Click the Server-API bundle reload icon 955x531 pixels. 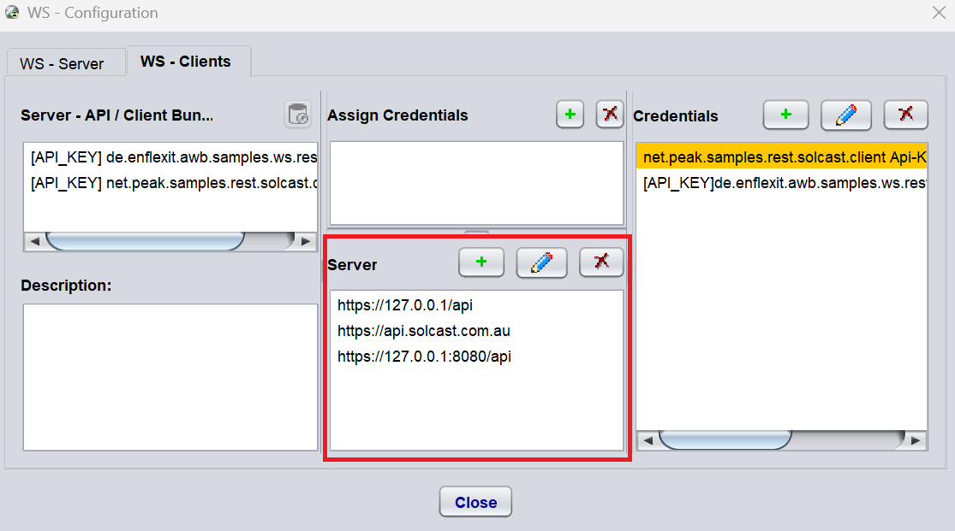298,115
